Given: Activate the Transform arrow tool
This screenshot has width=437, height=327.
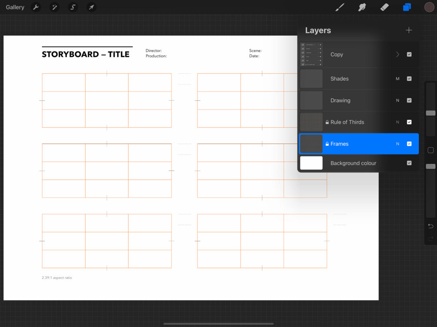Looking at the screenshot, I should pos(91,7).
